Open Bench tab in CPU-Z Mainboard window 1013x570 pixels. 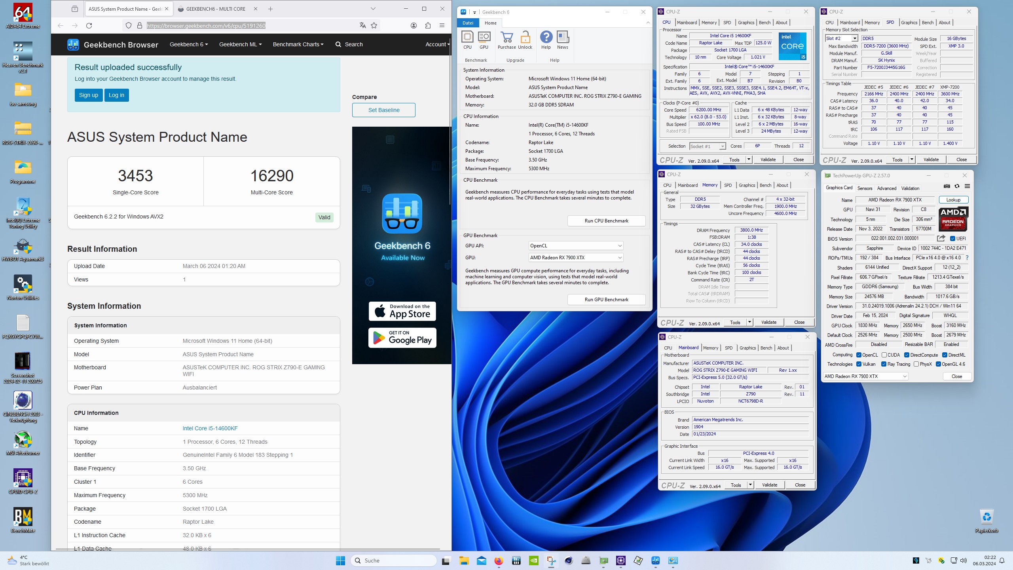coord(766,348)
